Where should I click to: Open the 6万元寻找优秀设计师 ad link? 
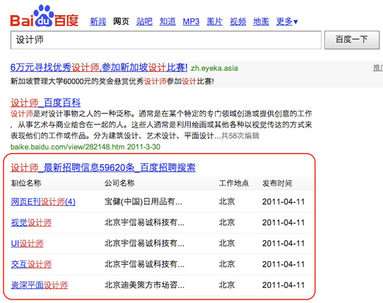click(99, 67)
